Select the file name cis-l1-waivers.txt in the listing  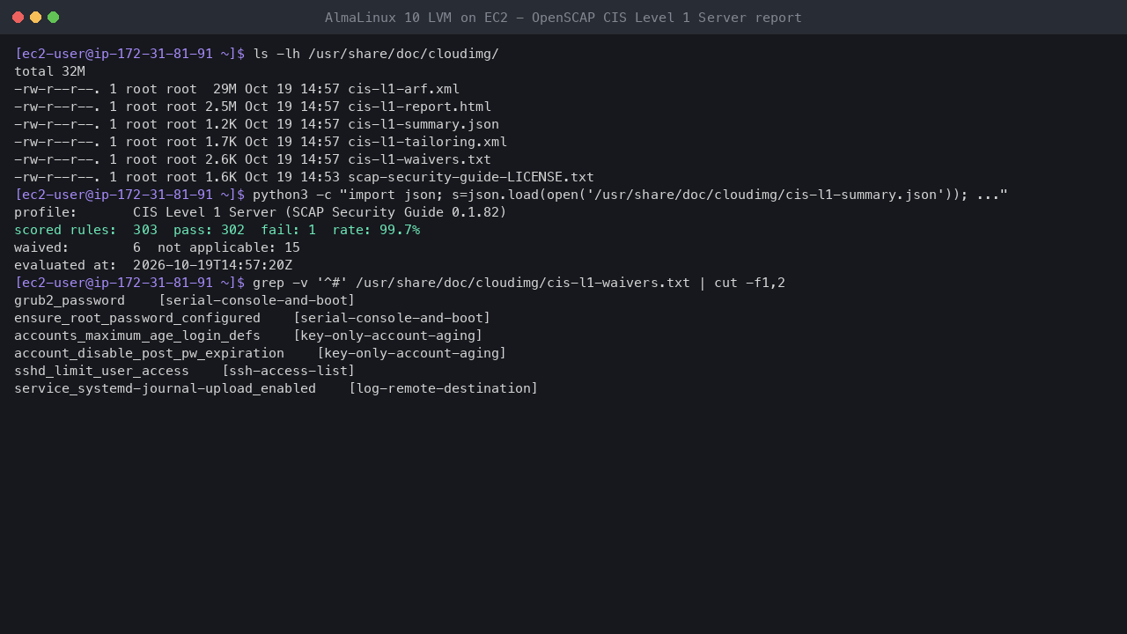click(419, 159)
